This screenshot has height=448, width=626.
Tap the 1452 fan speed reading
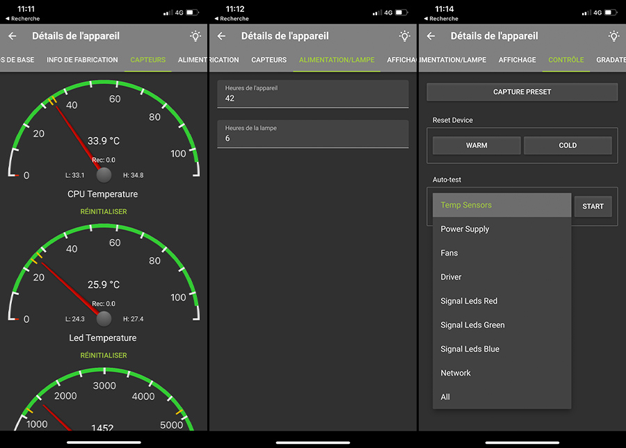pyautogui.click(x=102, y=428)
